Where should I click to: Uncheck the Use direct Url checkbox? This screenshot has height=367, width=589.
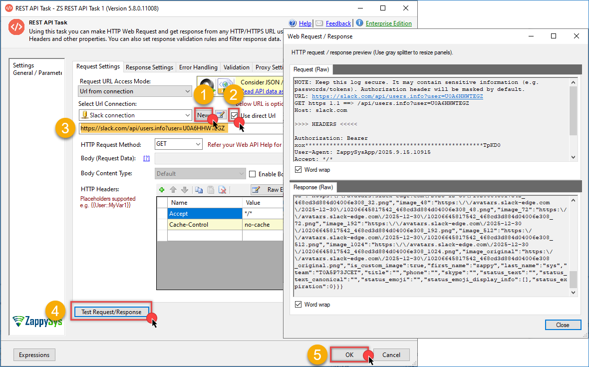234,115
